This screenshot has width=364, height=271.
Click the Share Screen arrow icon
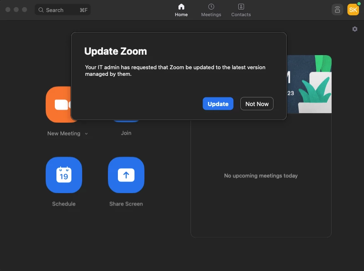pyautogui.click(x=126, y=175)
